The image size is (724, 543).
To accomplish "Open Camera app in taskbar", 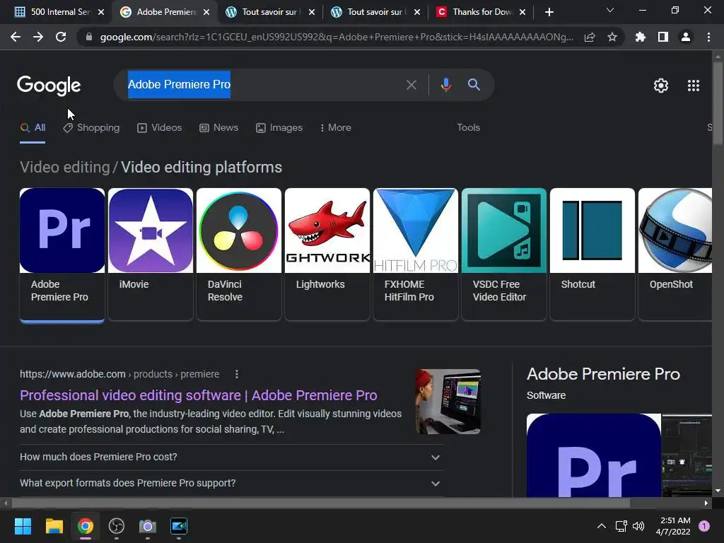I will 147,526.
